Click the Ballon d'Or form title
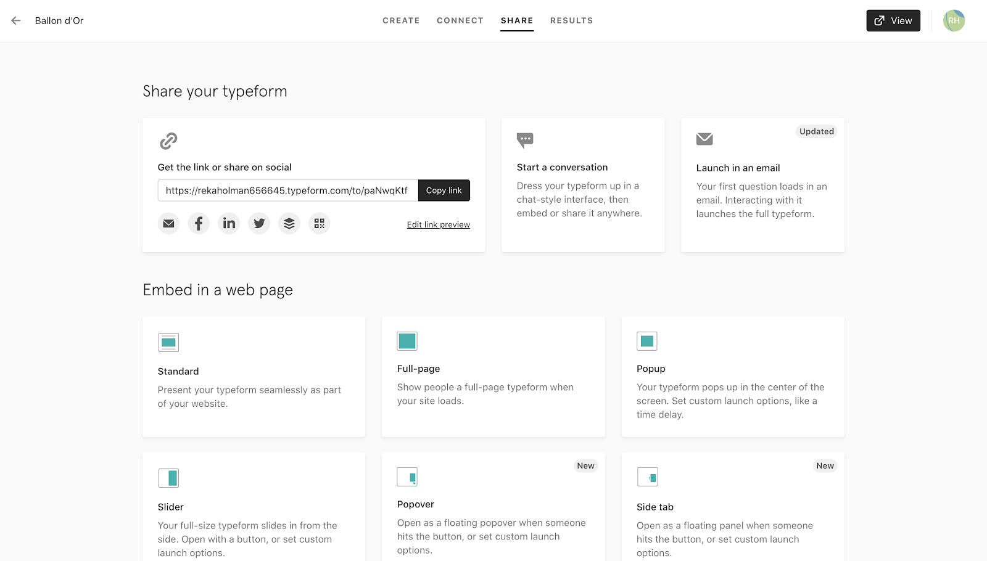The width and height of the screenshot is (987, 561). [59, 20]
